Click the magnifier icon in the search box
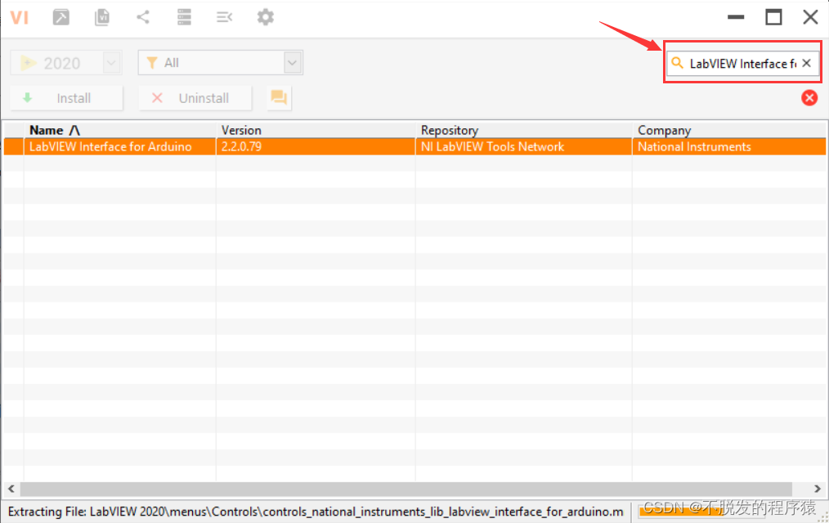Viewport: 829px width, 523px height. click(x=677, y=64)
